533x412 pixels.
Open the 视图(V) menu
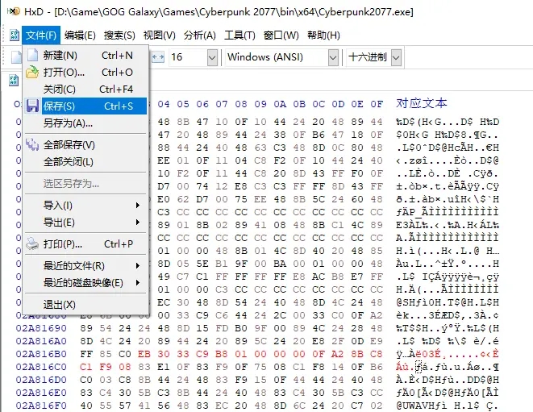pyautogui.click(x=159, y=35)
